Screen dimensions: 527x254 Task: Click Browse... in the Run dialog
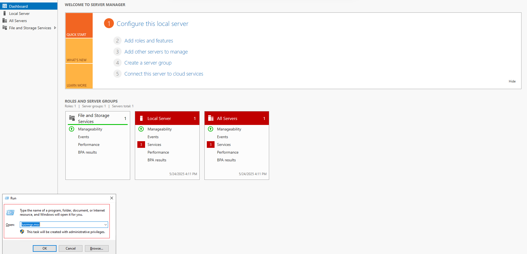point(97,248)
